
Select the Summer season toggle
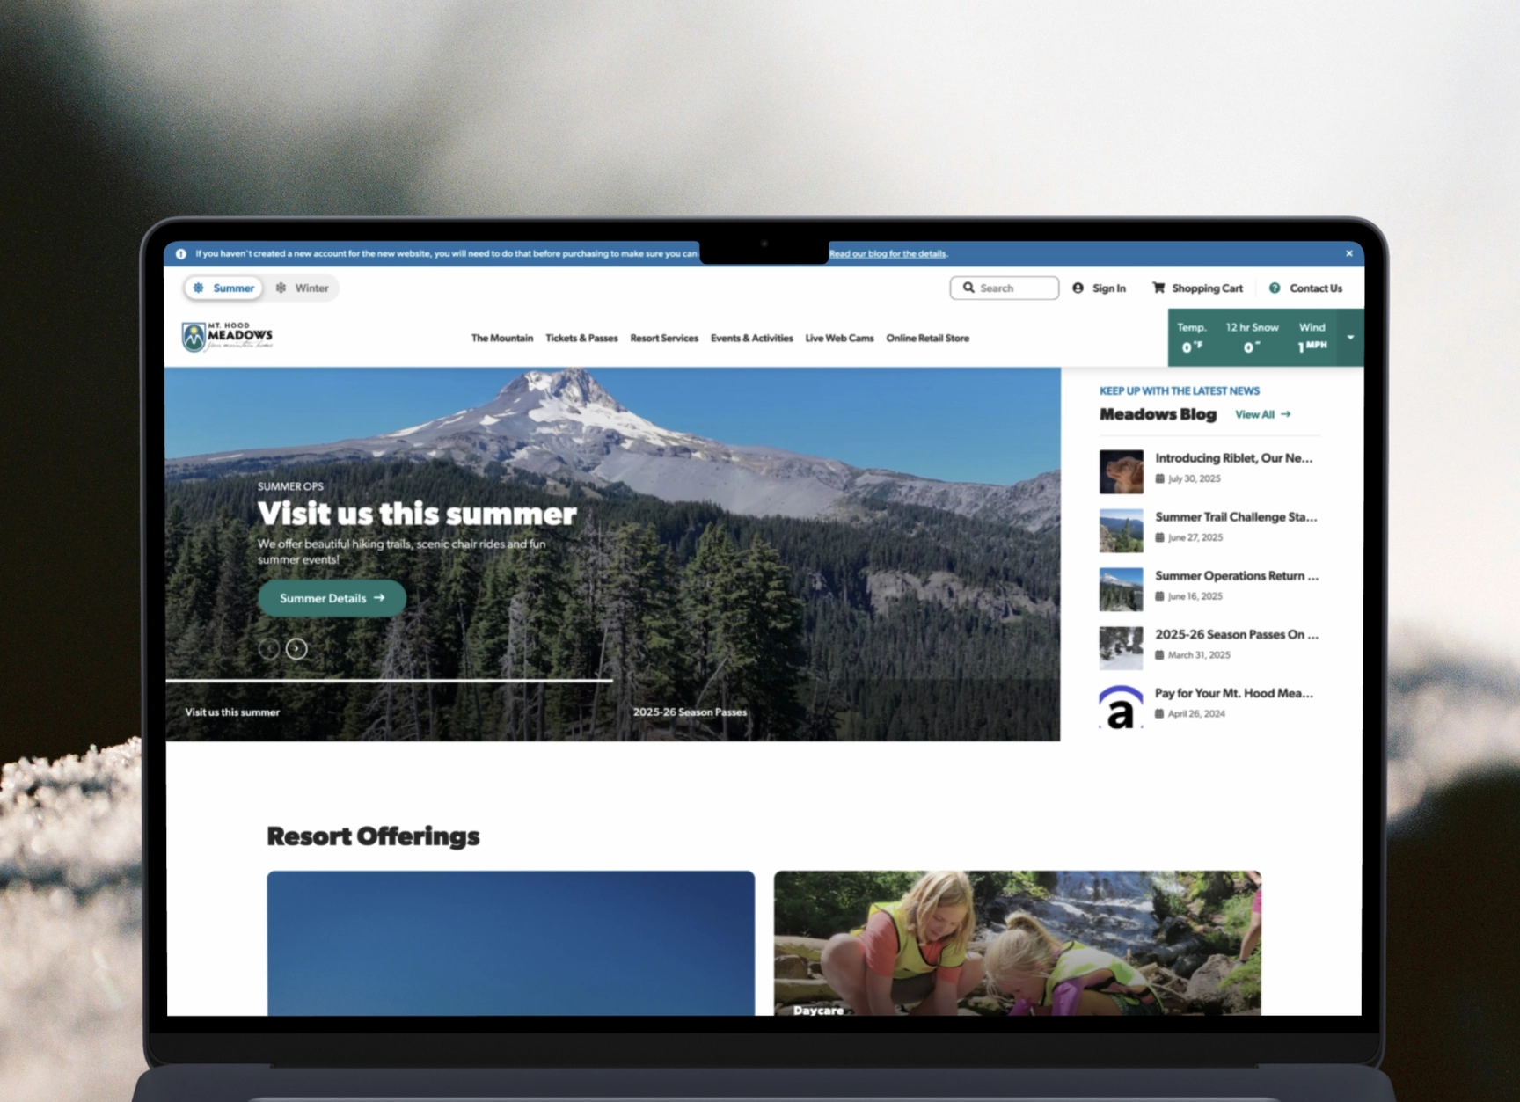point(223,288)
